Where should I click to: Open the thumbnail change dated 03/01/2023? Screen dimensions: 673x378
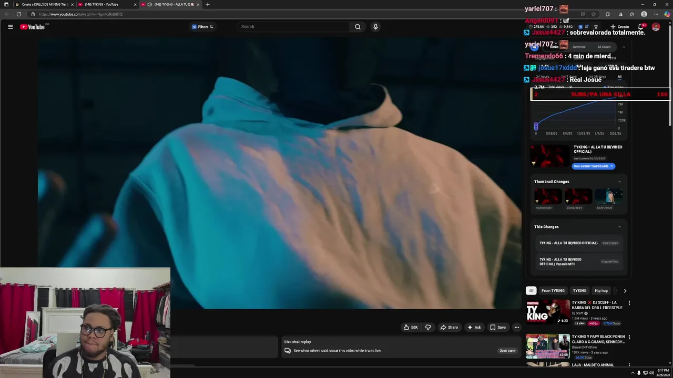tap(608, 197)
